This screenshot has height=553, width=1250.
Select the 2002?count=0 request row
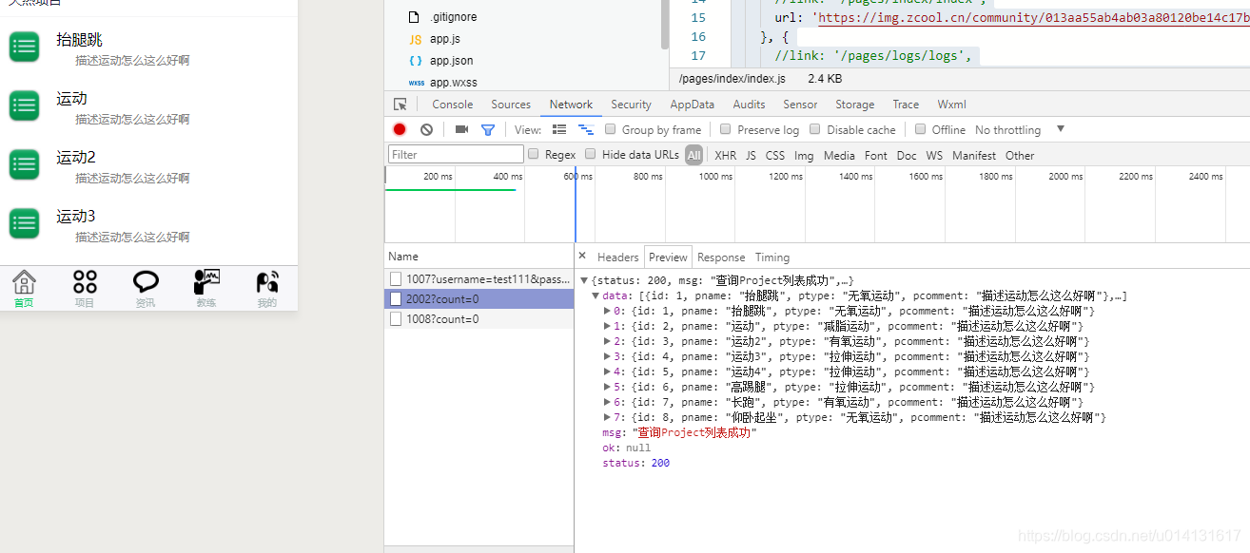click(479, 298)
